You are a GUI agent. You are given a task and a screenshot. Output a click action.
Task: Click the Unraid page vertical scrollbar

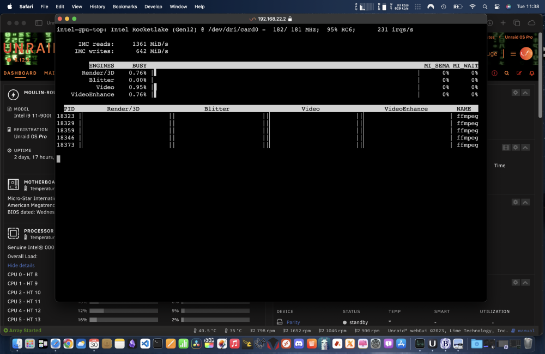click(x=540, y=75)
